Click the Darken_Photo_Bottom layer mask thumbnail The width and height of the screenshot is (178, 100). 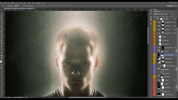162,55
